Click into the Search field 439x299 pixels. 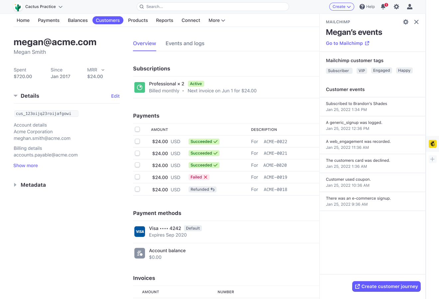(x=213, y=7)
